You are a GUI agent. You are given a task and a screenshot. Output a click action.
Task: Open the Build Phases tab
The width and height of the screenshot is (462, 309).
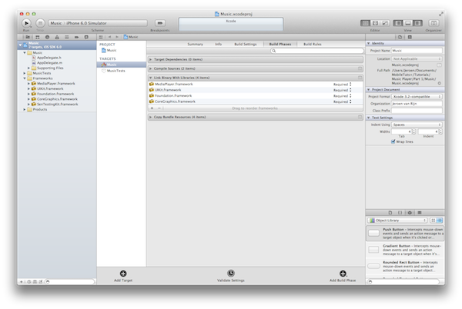(280, 44)
